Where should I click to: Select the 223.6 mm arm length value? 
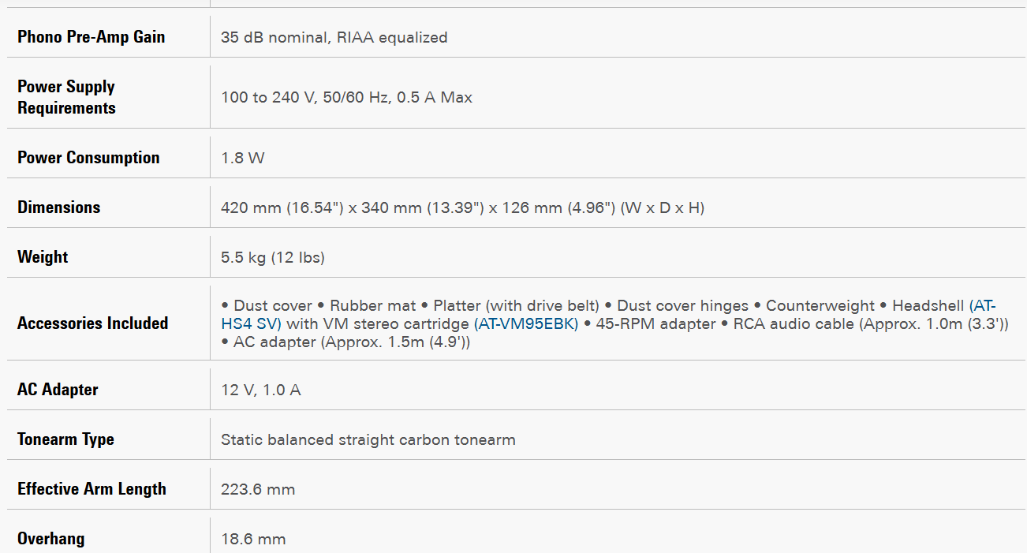258,489
